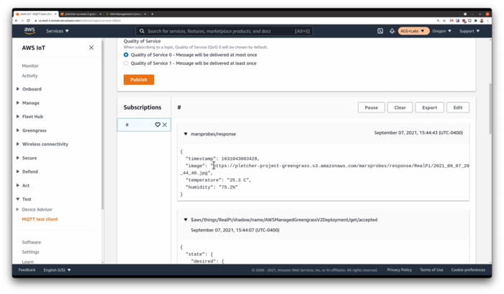This screenshot has width=504, height=294.
Task: Open the Cookie preferences link
Action: (468, 270)
